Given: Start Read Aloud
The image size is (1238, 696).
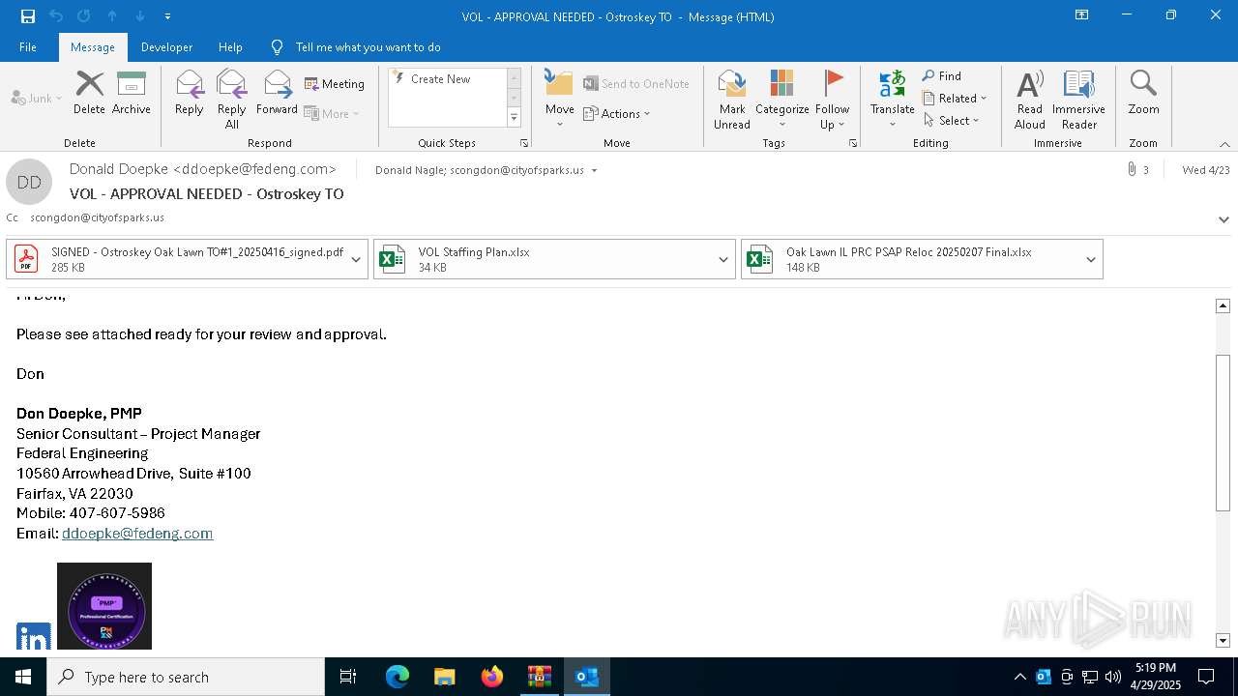Looking at the screenshot, I should click(1030, 100).
